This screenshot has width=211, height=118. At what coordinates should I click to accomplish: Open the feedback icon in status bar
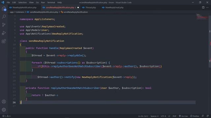[x=203, y=116]
